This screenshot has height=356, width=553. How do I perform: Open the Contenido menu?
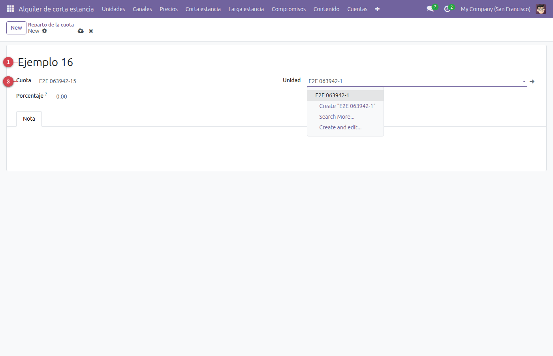coord(326,9)
